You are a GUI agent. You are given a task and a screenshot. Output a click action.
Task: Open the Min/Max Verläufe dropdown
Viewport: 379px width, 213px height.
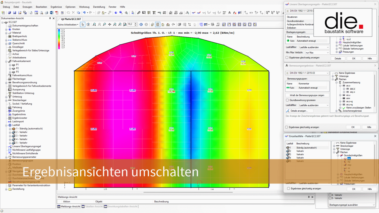tap(317, 53)
